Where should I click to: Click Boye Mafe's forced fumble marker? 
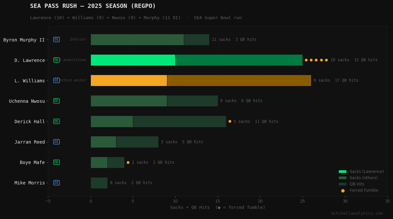(128, 162)
